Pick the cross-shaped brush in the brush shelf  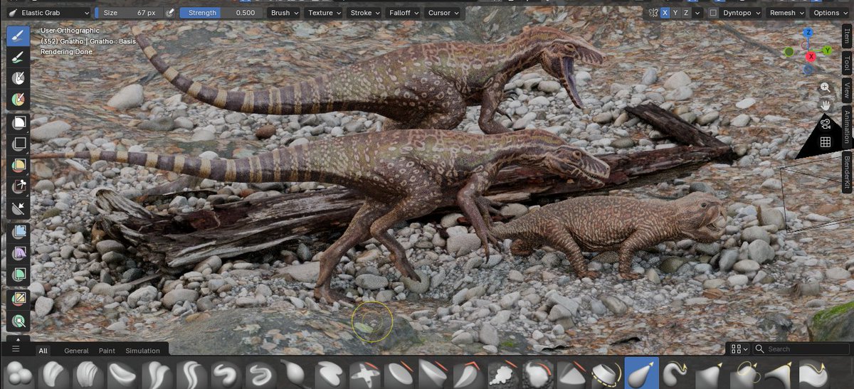coord(365,373)
